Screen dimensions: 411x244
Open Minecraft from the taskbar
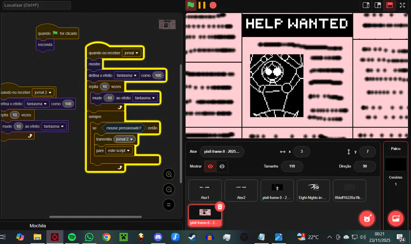point(123,237)
